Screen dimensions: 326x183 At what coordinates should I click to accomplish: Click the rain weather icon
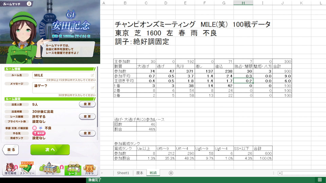point(40,128)
